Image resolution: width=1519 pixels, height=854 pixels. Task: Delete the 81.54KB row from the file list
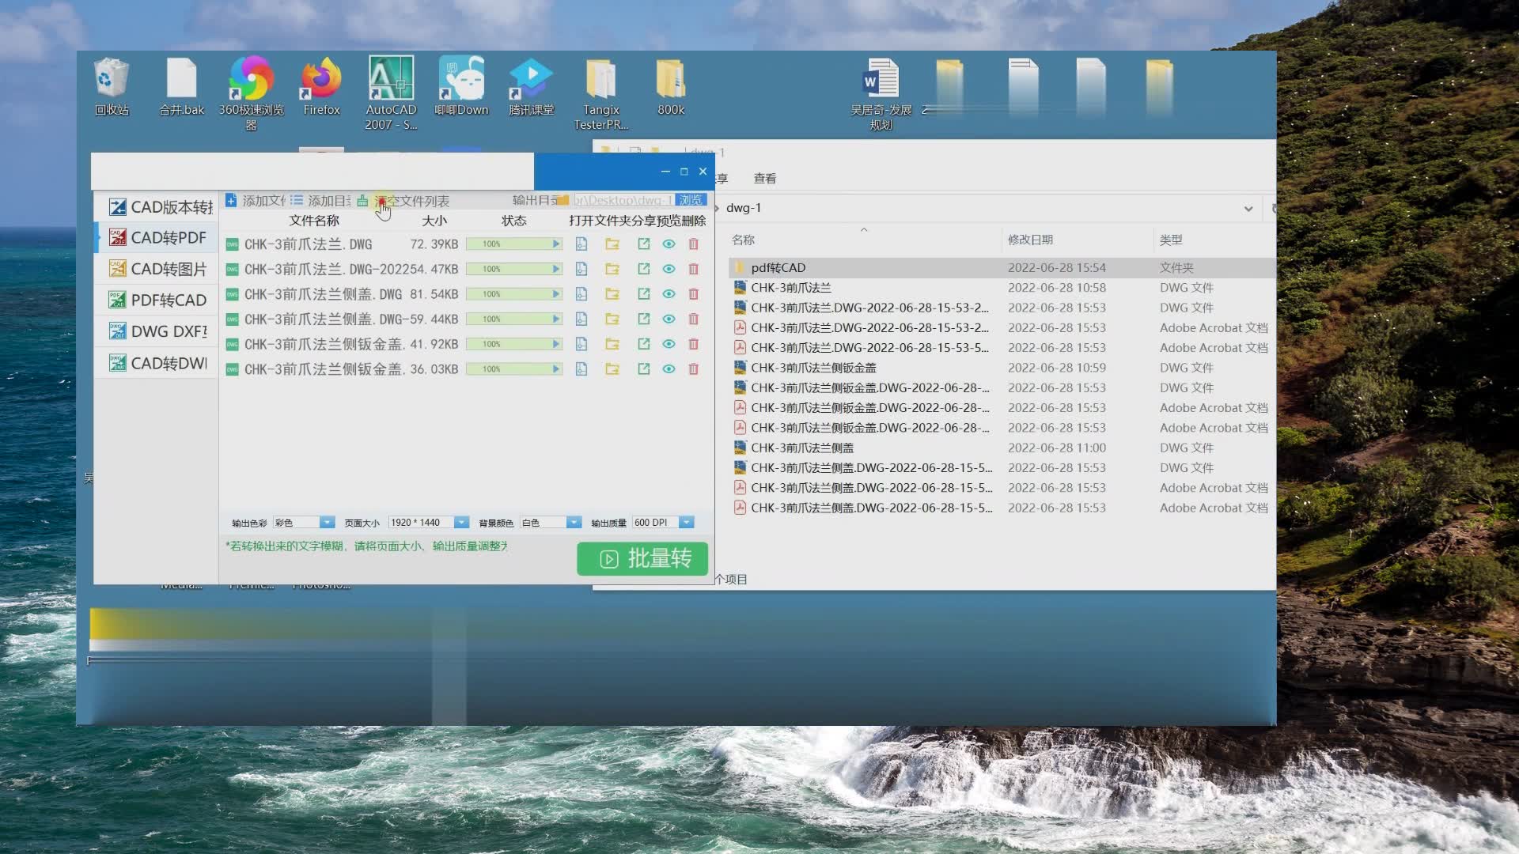click(694, 294)
